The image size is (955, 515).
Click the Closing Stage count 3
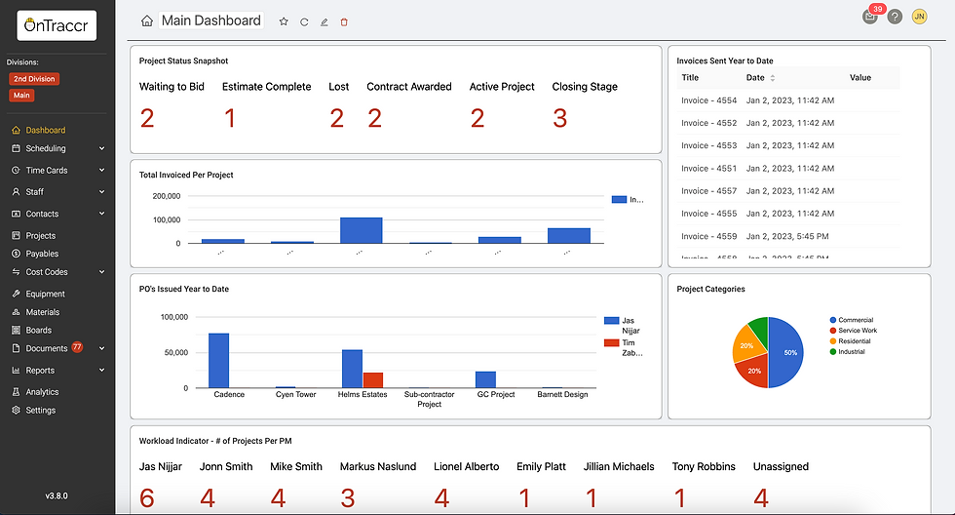(559, 118)
